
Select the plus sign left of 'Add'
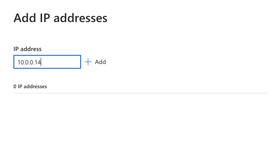pyautogui.click(x=88, y=62)
